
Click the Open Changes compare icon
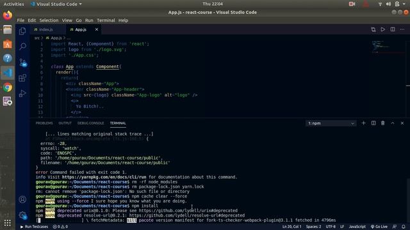coord(373,29)
